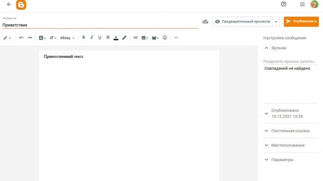Undo the last edit
Image resolution: width=323 pixels, height=181 pixels.
(21, 38)
